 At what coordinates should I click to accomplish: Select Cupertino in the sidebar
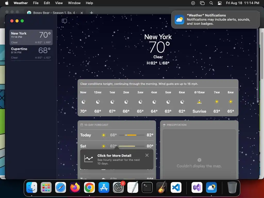click(x=31, y=53)
